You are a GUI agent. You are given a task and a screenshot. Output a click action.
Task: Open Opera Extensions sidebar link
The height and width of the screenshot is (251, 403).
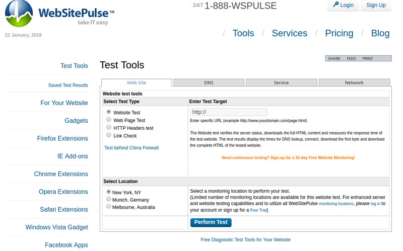pos(63,192)
